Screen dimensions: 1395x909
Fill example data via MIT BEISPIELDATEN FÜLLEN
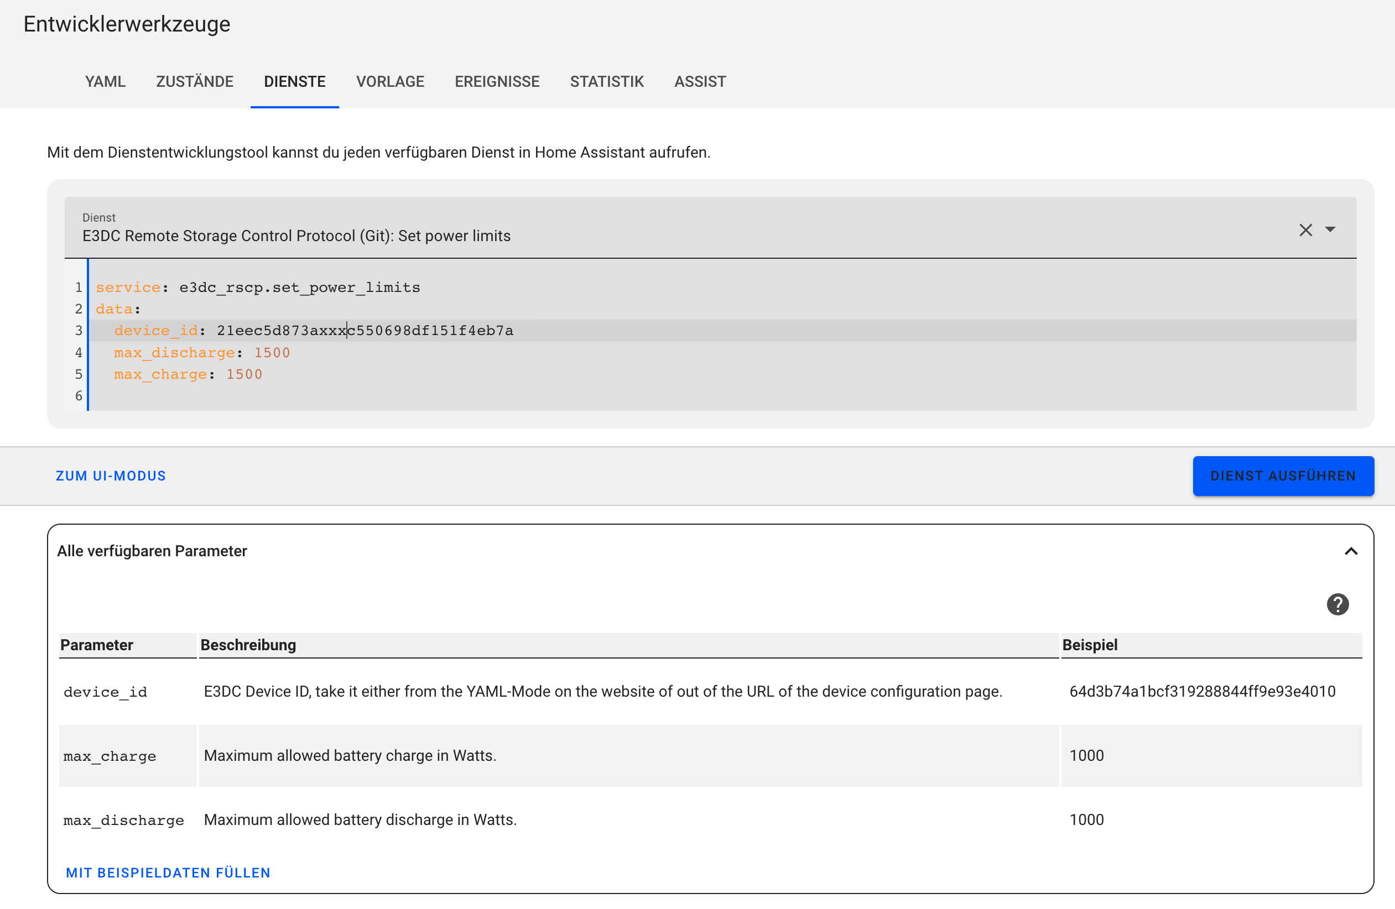click(168, 872)
